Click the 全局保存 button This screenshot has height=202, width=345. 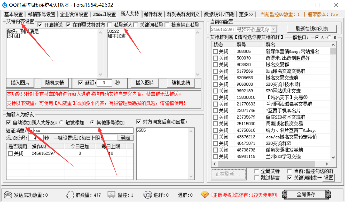(306, 195)
